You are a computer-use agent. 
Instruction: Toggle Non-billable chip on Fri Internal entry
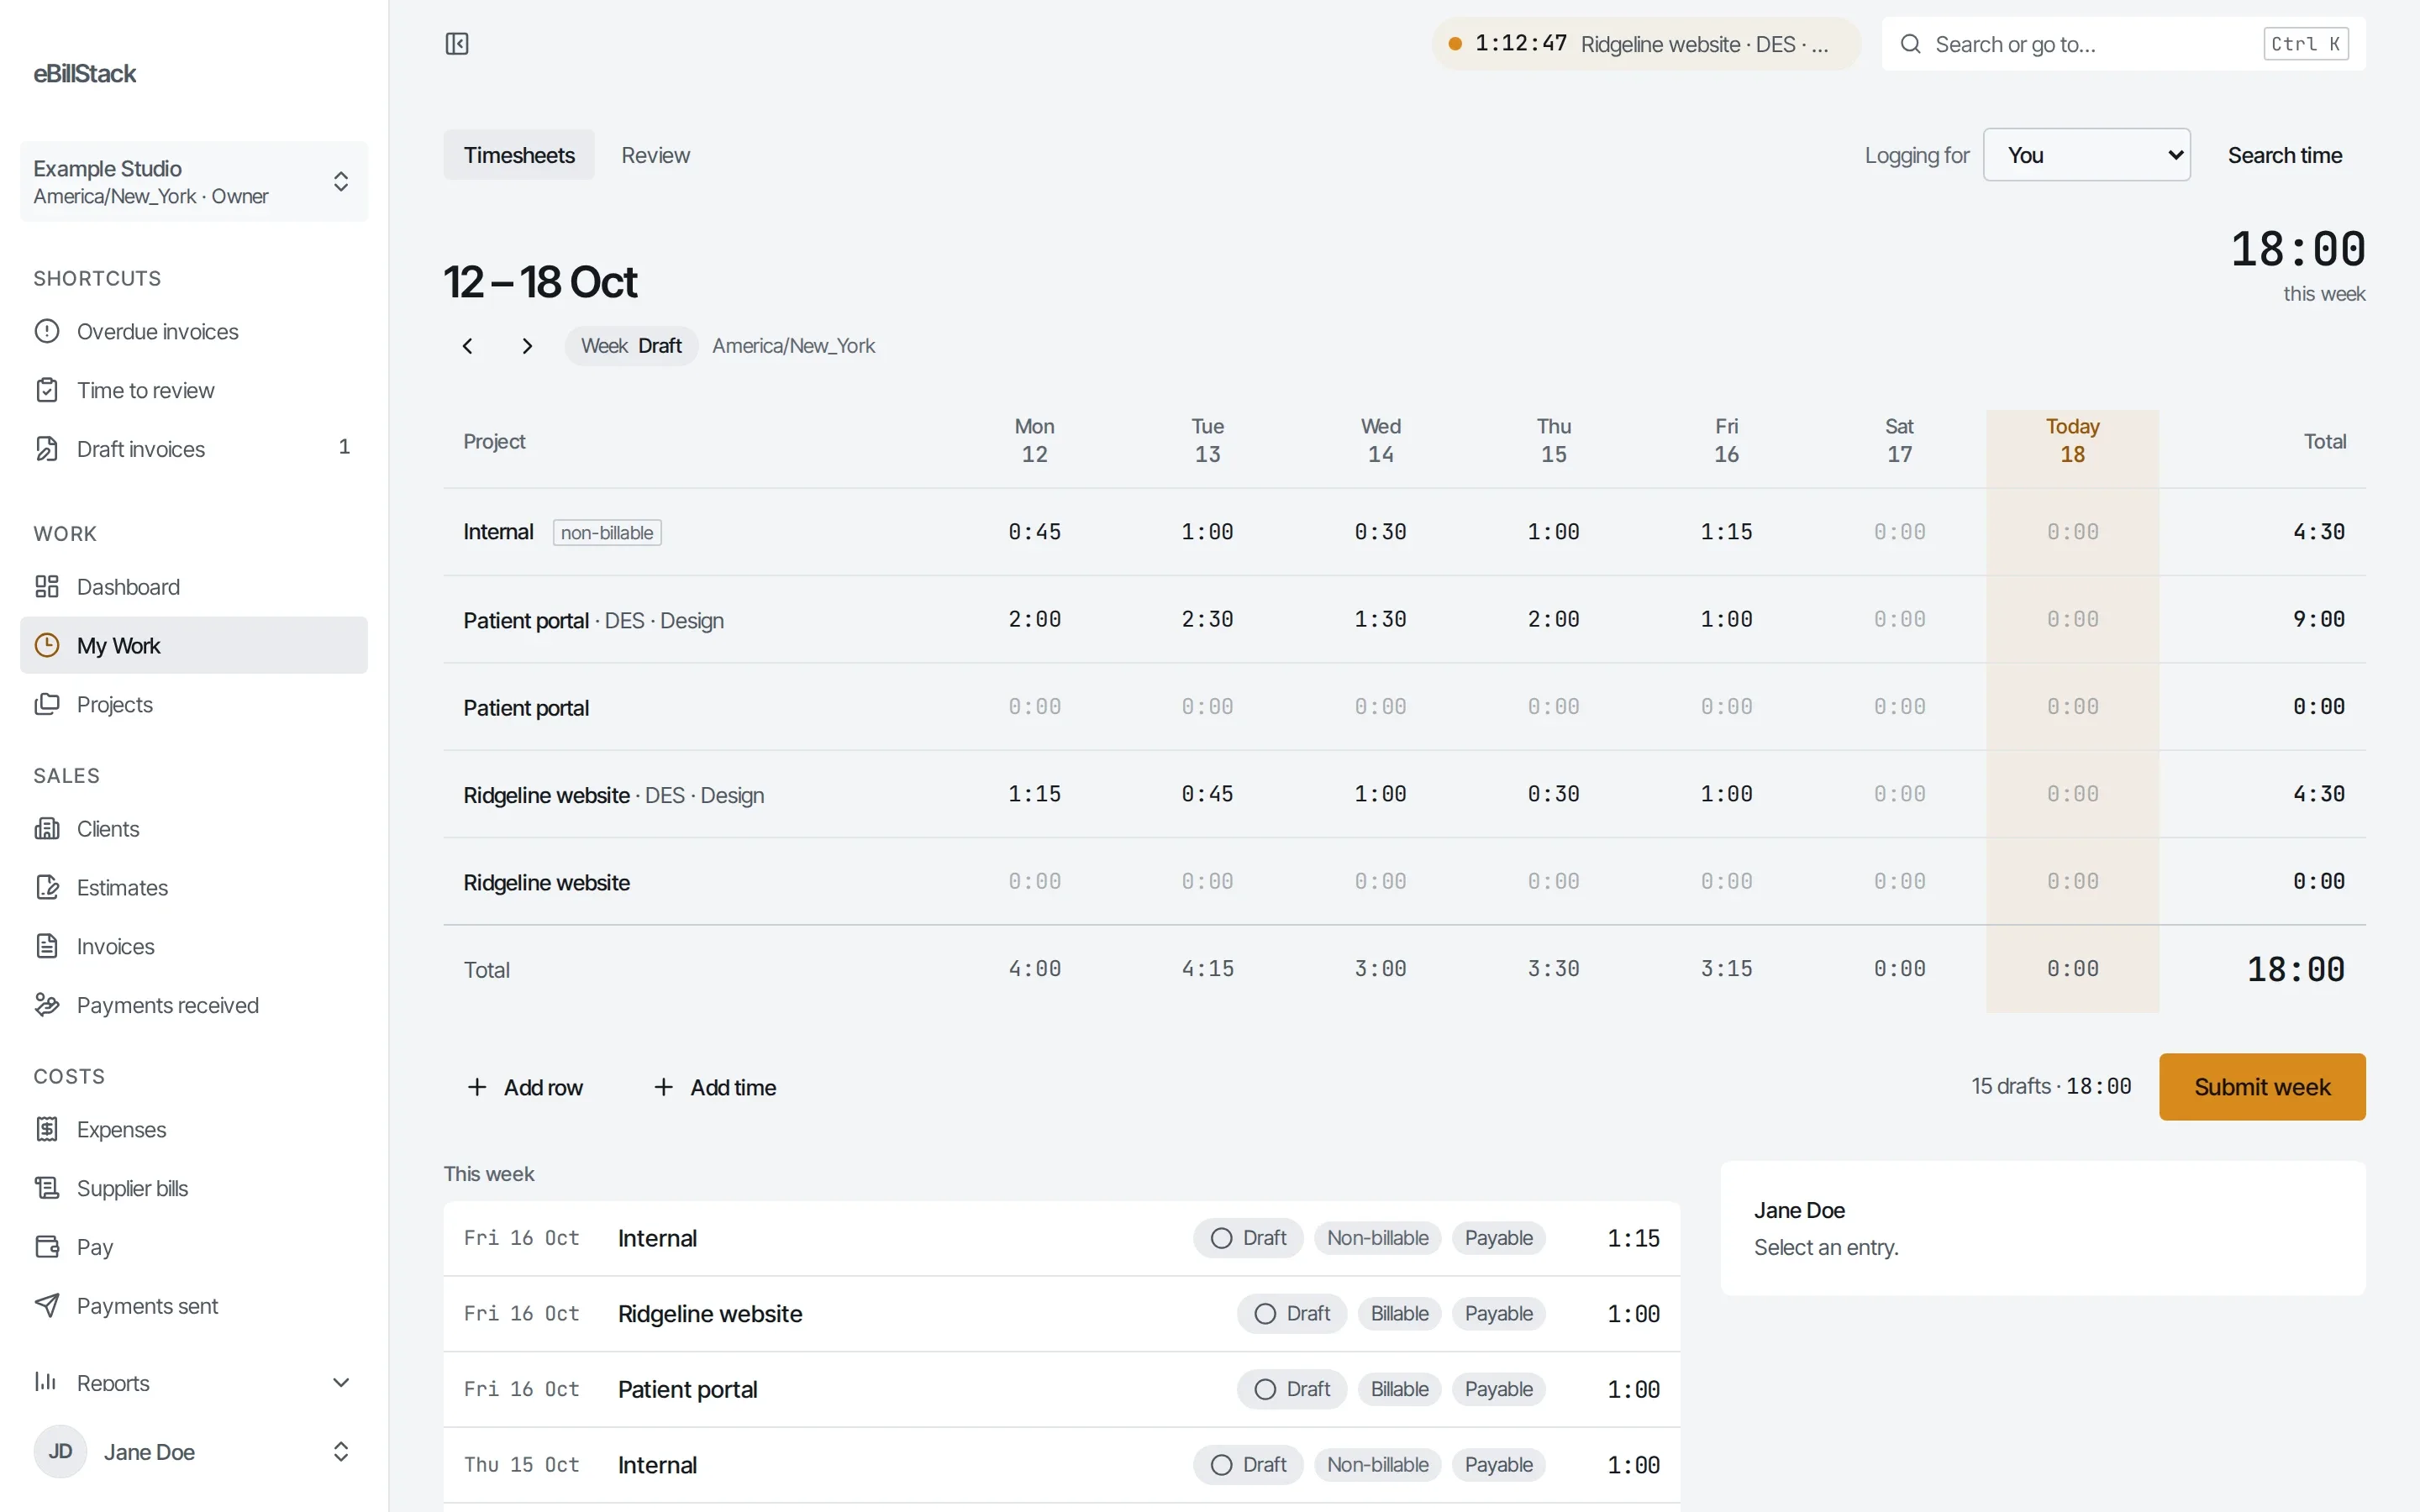pyautogui.click(x=1378, y=1238)
